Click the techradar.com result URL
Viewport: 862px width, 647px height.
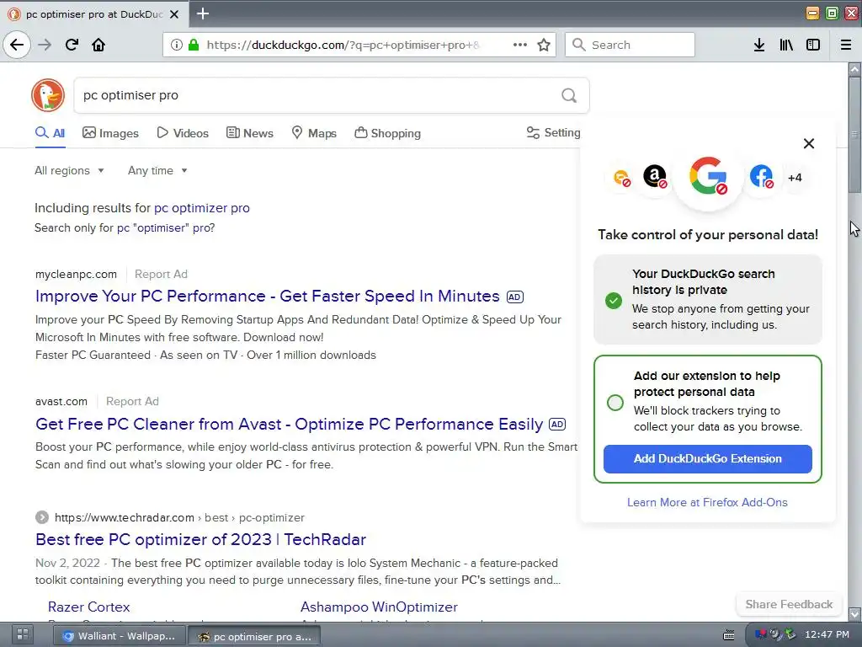[x=179, y=518]
